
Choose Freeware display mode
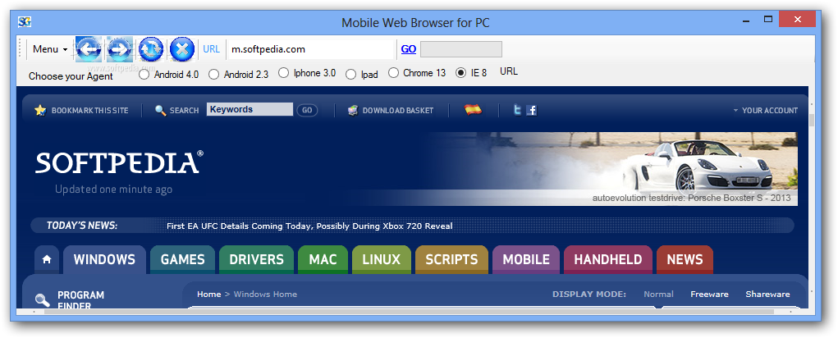pyautogui.click(x=709, y=295)
